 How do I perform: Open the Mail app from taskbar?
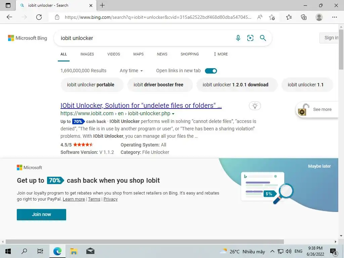click(90, 251)
